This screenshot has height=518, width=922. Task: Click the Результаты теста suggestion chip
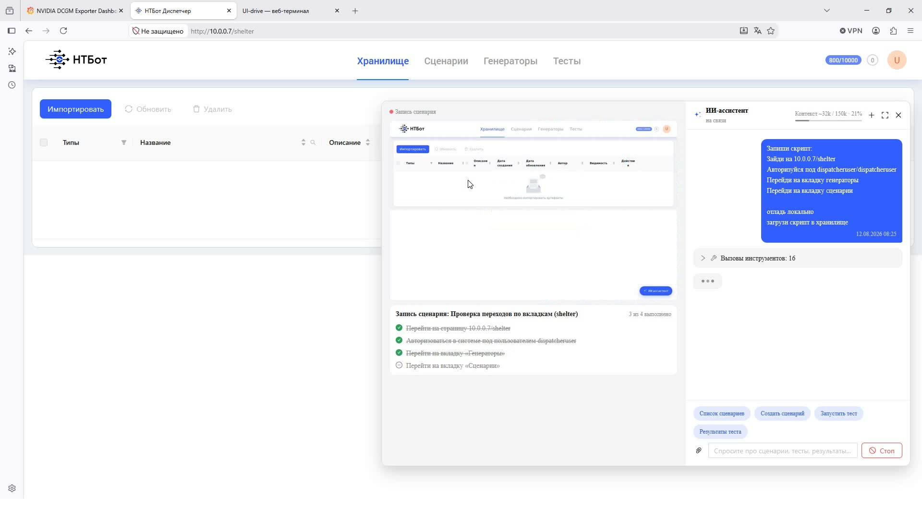(x=720, y=432)
